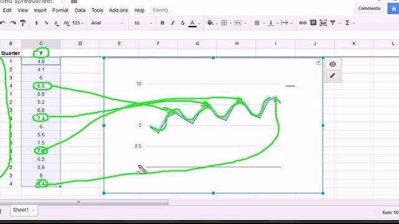Select cell with value 6.8
The height and width of the screenshot is (224, 399).
tap(41, 110)
